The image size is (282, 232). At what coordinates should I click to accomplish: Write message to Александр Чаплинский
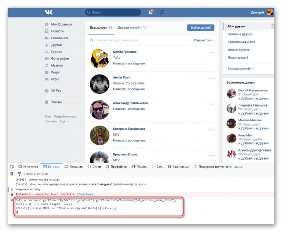(x=129, y=109)
